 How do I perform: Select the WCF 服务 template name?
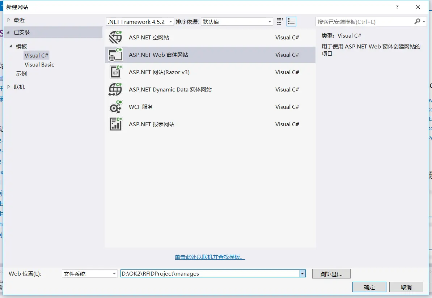click(141, 107)
